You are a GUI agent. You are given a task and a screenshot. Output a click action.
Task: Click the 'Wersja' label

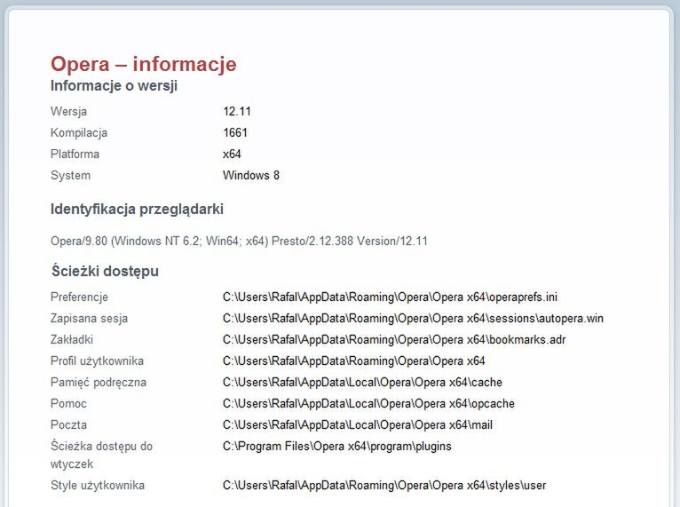tap(68, 112)
